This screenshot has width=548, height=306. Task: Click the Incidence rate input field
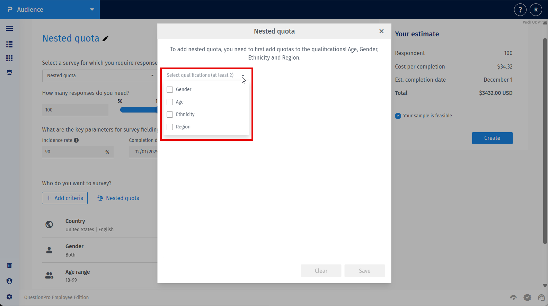point(78,152)
